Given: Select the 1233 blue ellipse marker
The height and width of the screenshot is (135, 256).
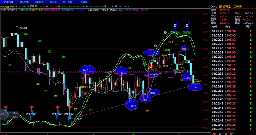Looking at the screenshot, I should coord(151,53).
